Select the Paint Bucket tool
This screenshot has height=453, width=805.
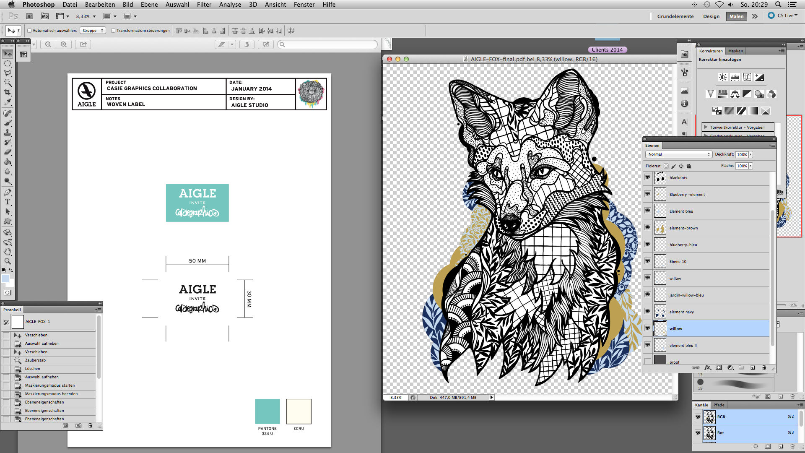pos(8,161)
